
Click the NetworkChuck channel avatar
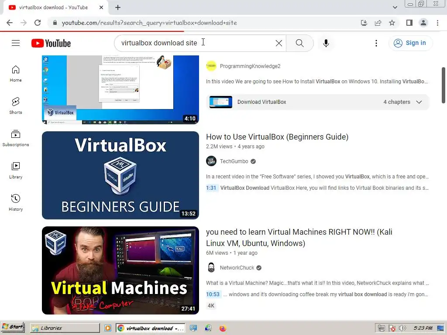point(211,268)
